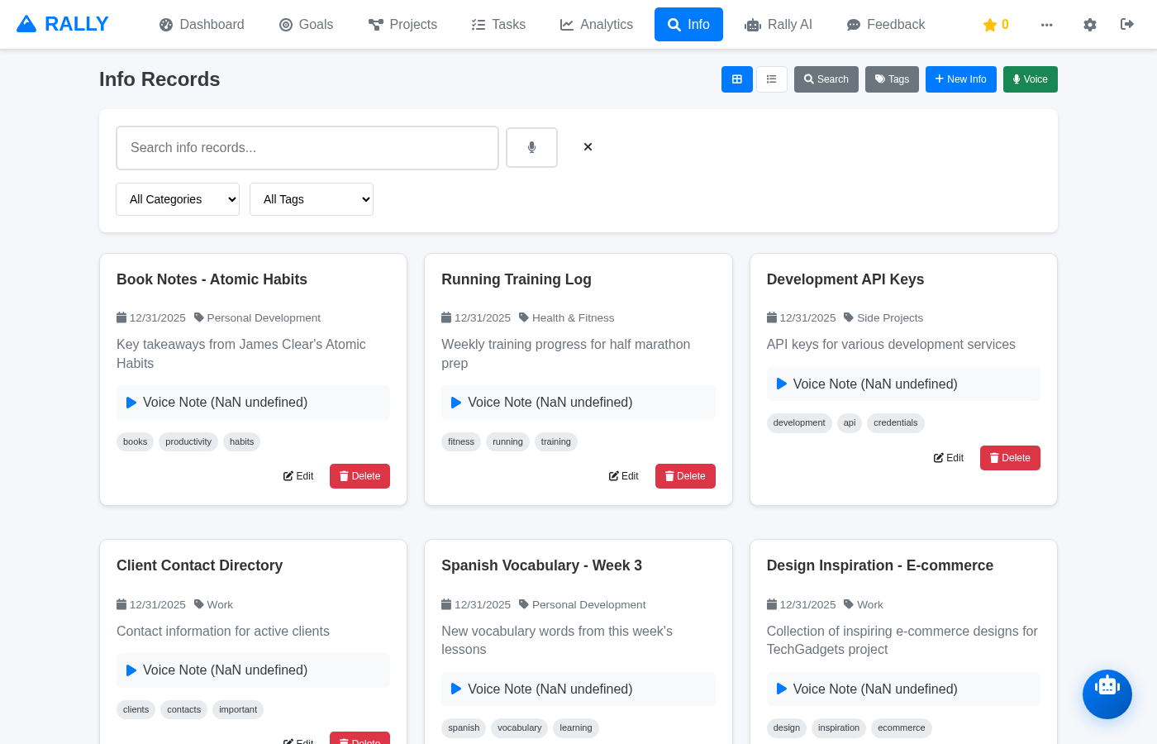Open the All Tags dropdown
Screen dimensions: 1157x744
312,198
